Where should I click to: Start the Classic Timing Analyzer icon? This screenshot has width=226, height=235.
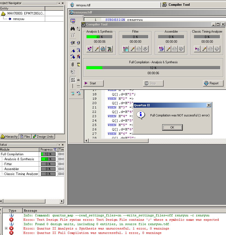(x=197, y=49)
